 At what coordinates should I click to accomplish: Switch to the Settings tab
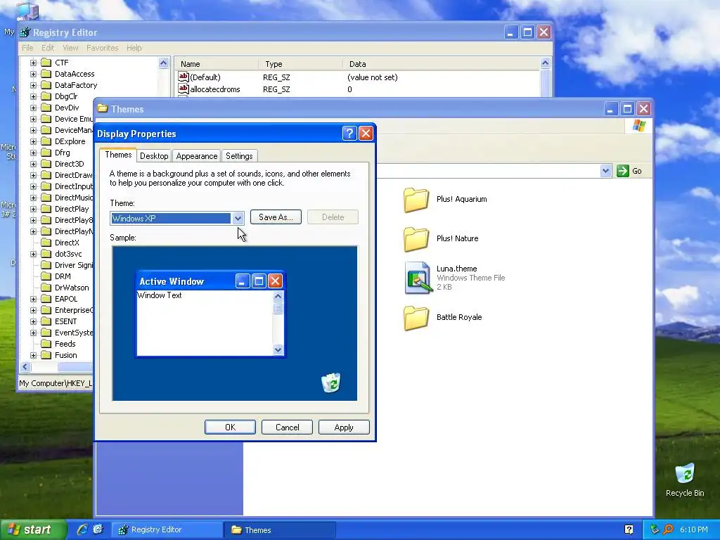[239, 155]
